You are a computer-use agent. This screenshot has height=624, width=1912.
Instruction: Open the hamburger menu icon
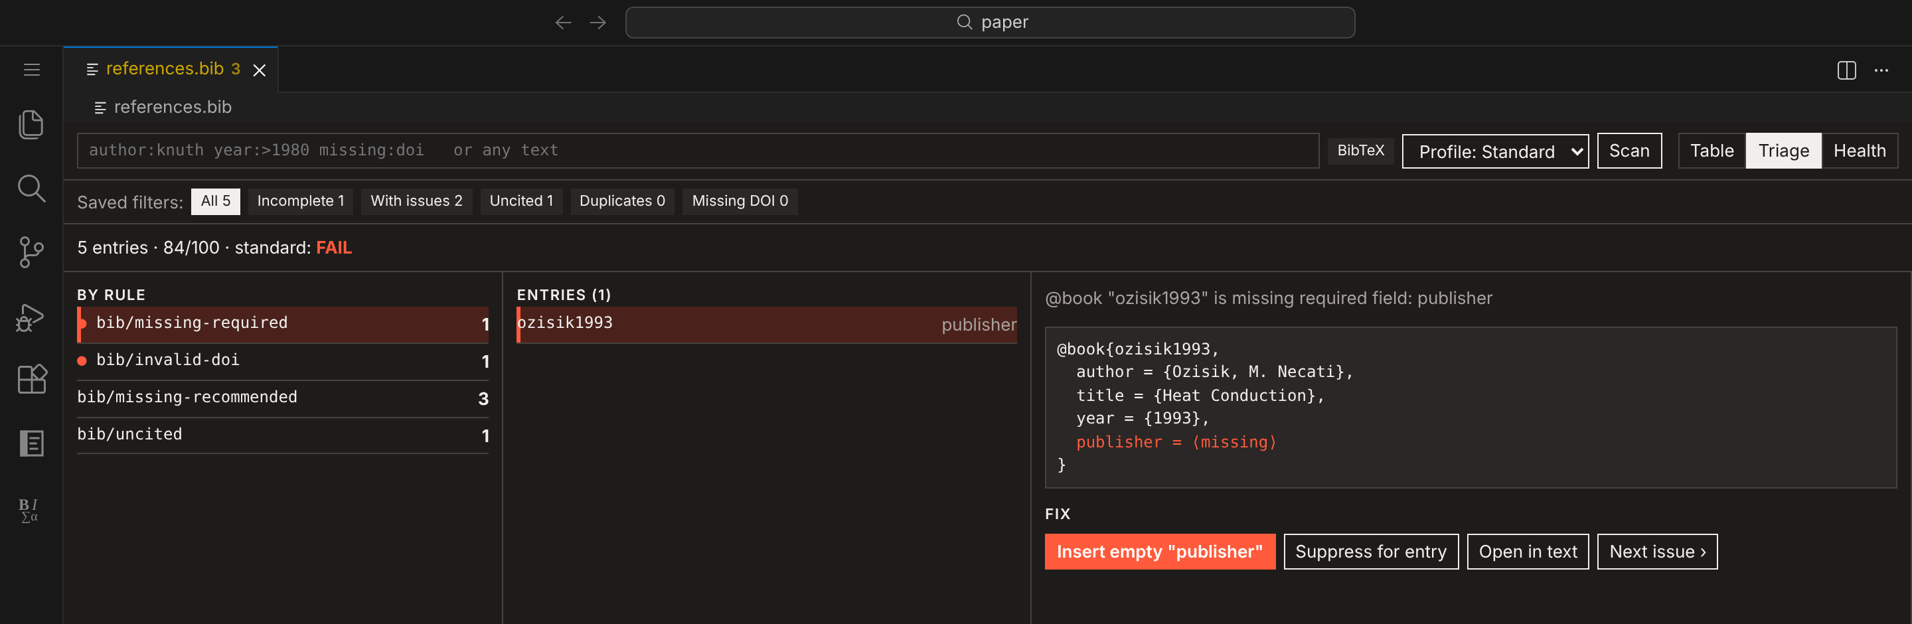[x=31, y=70]
